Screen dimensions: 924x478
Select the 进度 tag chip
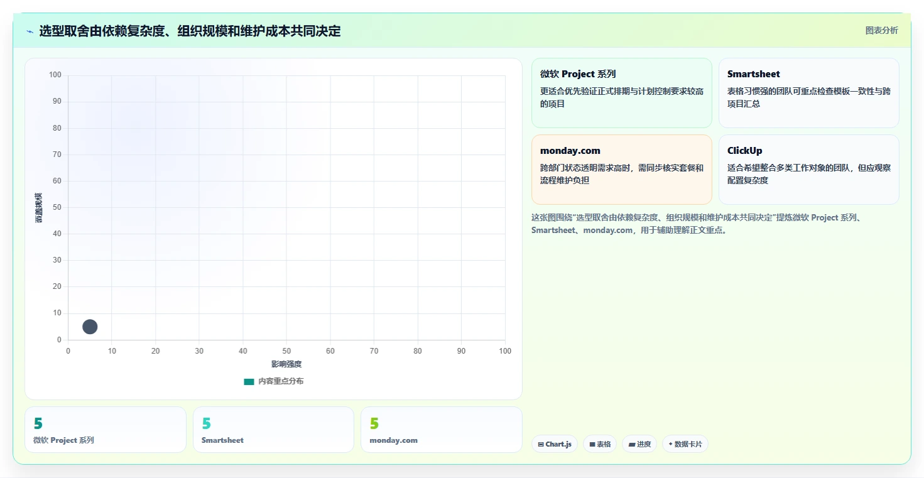click(639, 444)
